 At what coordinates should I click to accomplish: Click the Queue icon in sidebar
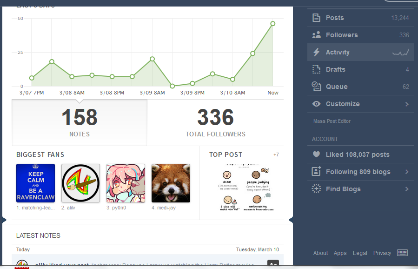coord(317,87)
